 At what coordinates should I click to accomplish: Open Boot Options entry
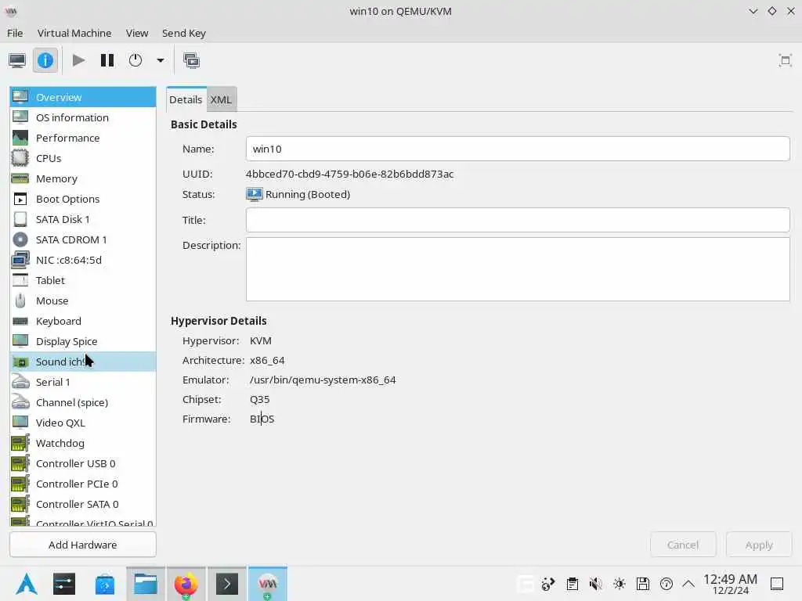(83, 199)
